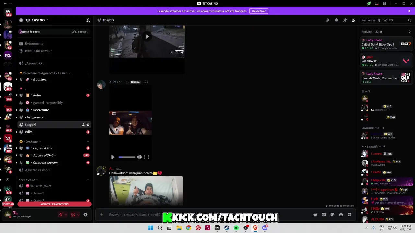
Task: Add channel with plus next to Stake Zone
Action: point(88,180)
